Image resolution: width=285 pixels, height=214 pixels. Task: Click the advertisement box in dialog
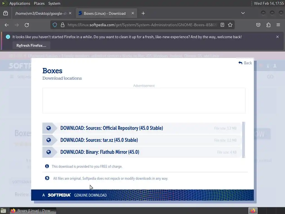click(x=144, y=101)
